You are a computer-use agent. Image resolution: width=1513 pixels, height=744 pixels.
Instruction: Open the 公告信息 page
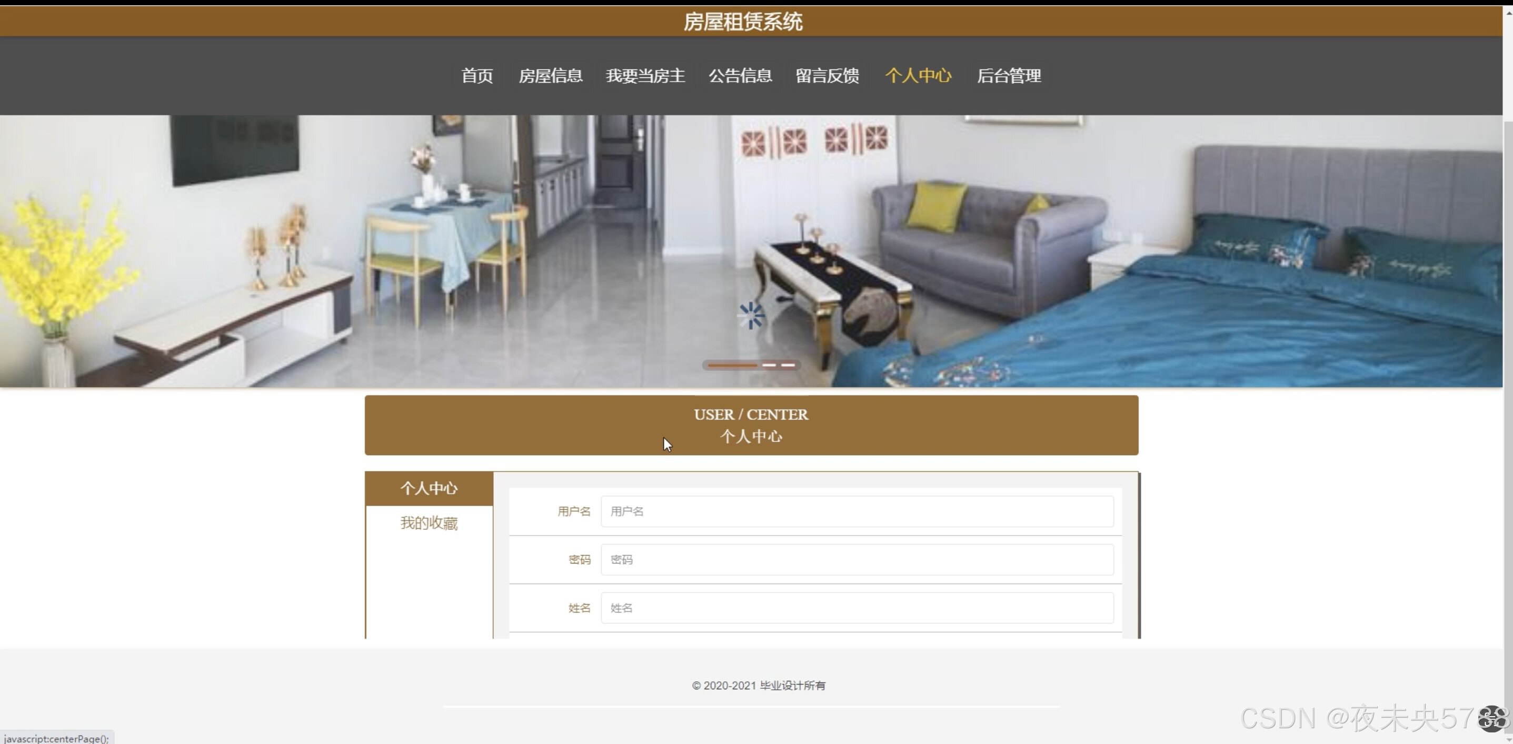coord(740,76)
